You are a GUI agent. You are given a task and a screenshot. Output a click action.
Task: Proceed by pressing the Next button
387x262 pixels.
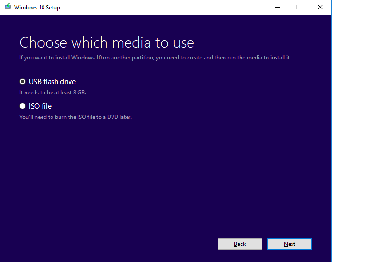289,244
